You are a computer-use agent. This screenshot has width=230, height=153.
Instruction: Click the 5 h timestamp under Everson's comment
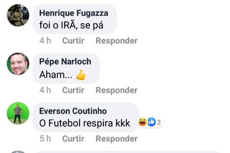45,138
